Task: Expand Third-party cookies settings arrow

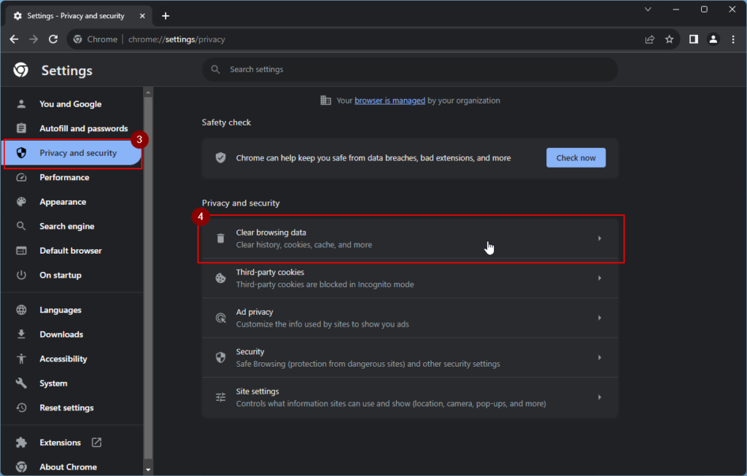Action: coord(599,278)
